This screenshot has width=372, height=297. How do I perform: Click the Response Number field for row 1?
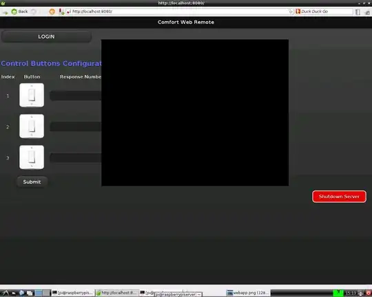(x=76, y=96)
